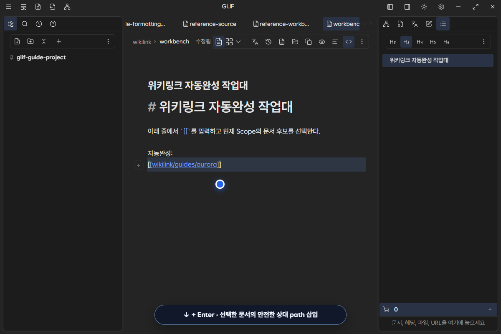Click the file export icon in title bar
Screen dimensions: 501x334
pyautogui.click(x=38, y=7)
